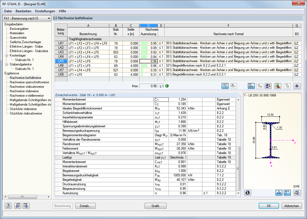Toggle principal axes display icon
Image resolution: width=307 pixels, height=219 pixels.
click(x=287, y=193)
